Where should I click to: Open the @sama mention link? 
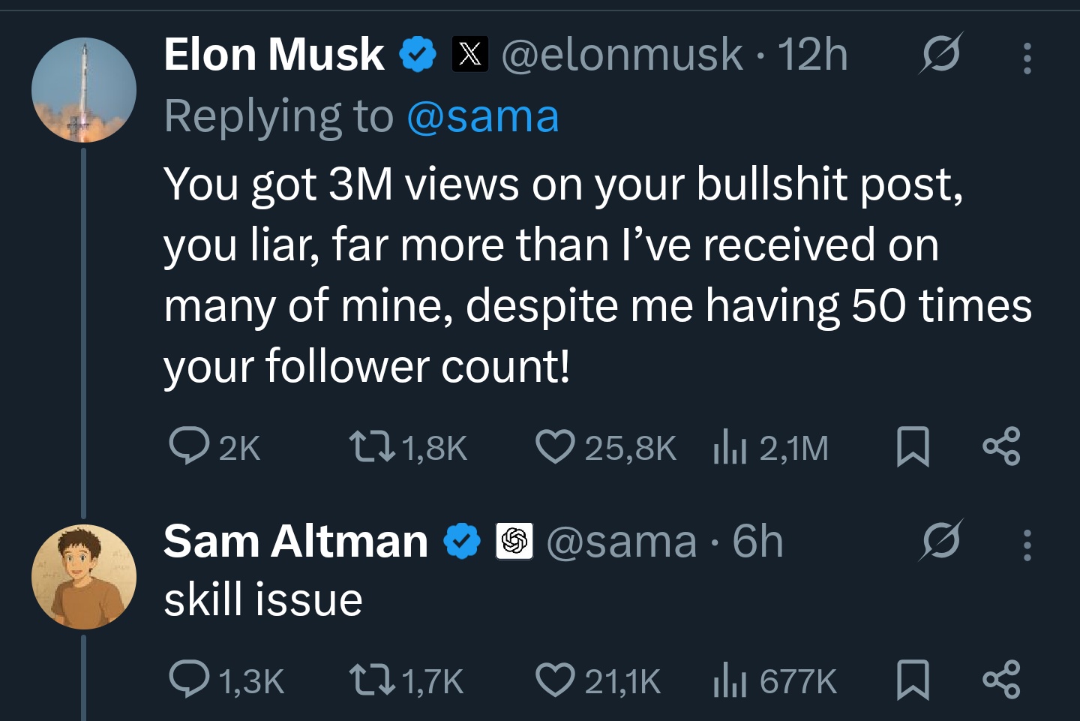point(482,117)
